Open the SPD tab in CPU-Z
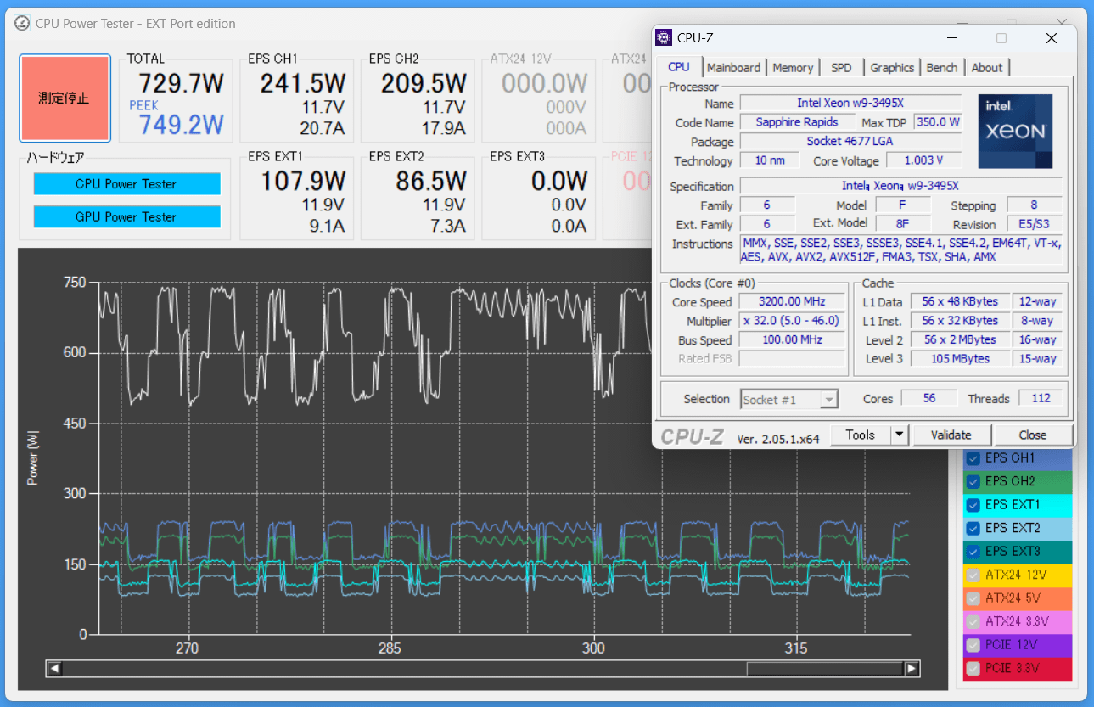The height and width of the screenshot is (707, 1094). (841, 68)
